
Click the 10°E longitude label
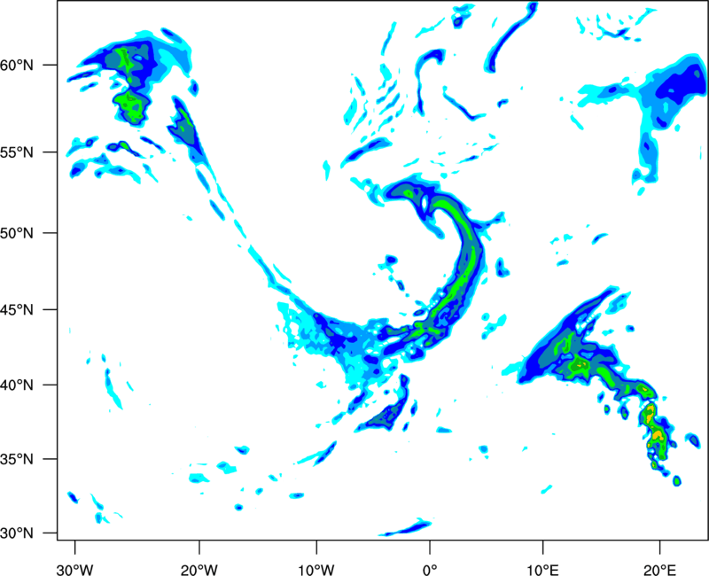tap(542, 570)
